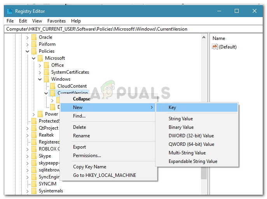Select DWORD (32-bit) Value

pos(197,136)
